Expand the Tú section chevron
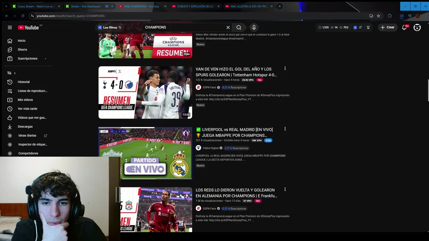The image size is (429, 241). click(x=14, y=73)
